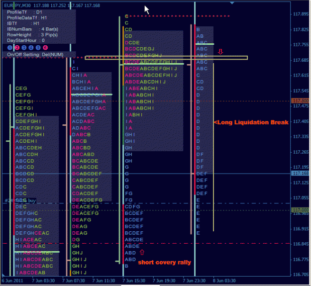The image size is (311, 286).
Task: Click the ABDE profile row
Action: [132, 246]
